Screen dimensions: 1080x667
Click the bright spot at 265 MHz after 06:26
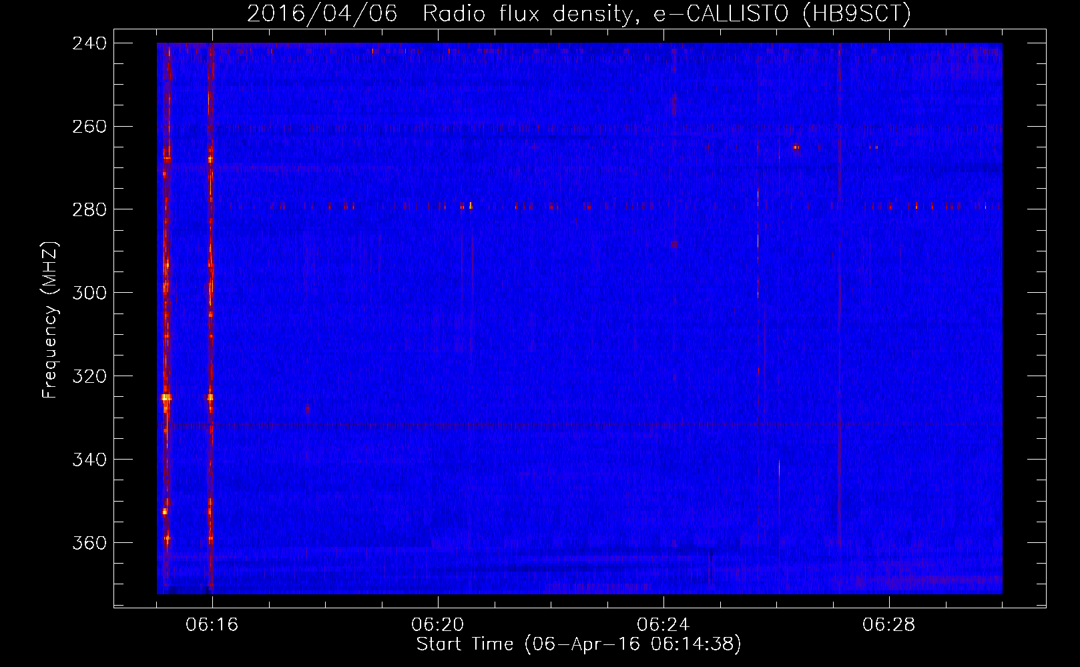(x=796, y=147)
